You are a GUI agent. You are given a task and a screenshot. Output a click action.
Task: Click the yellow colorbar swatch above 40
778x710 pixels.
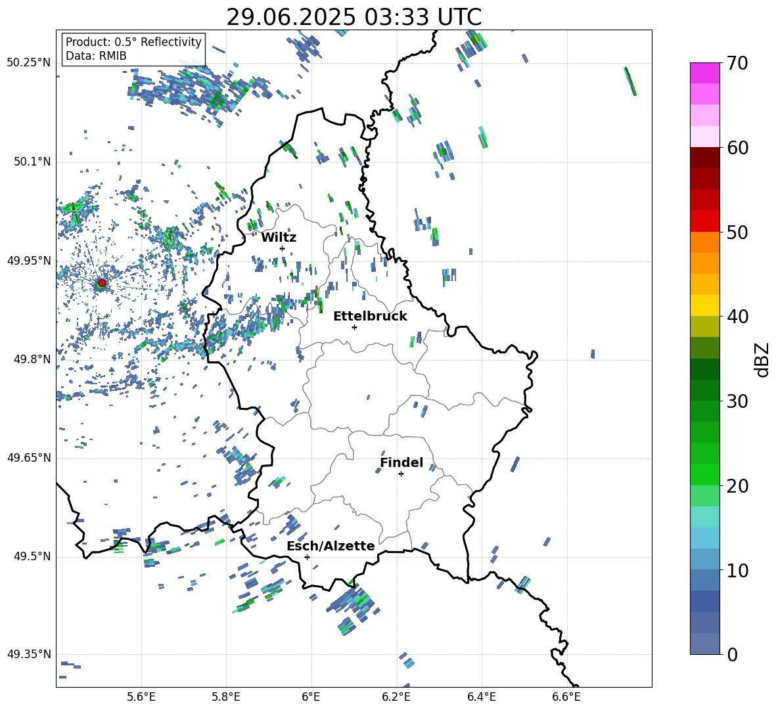704,305
